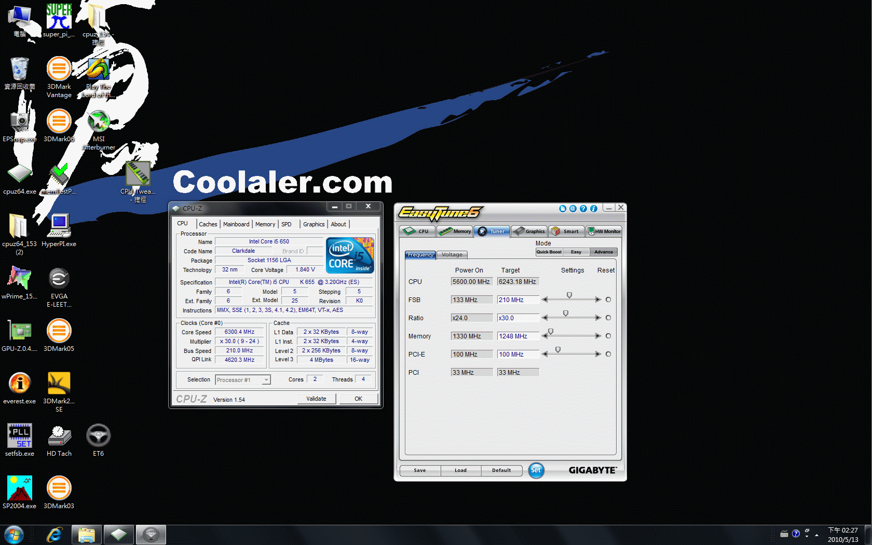Select the Ratio reset radio button

click(x=608, y=318)
